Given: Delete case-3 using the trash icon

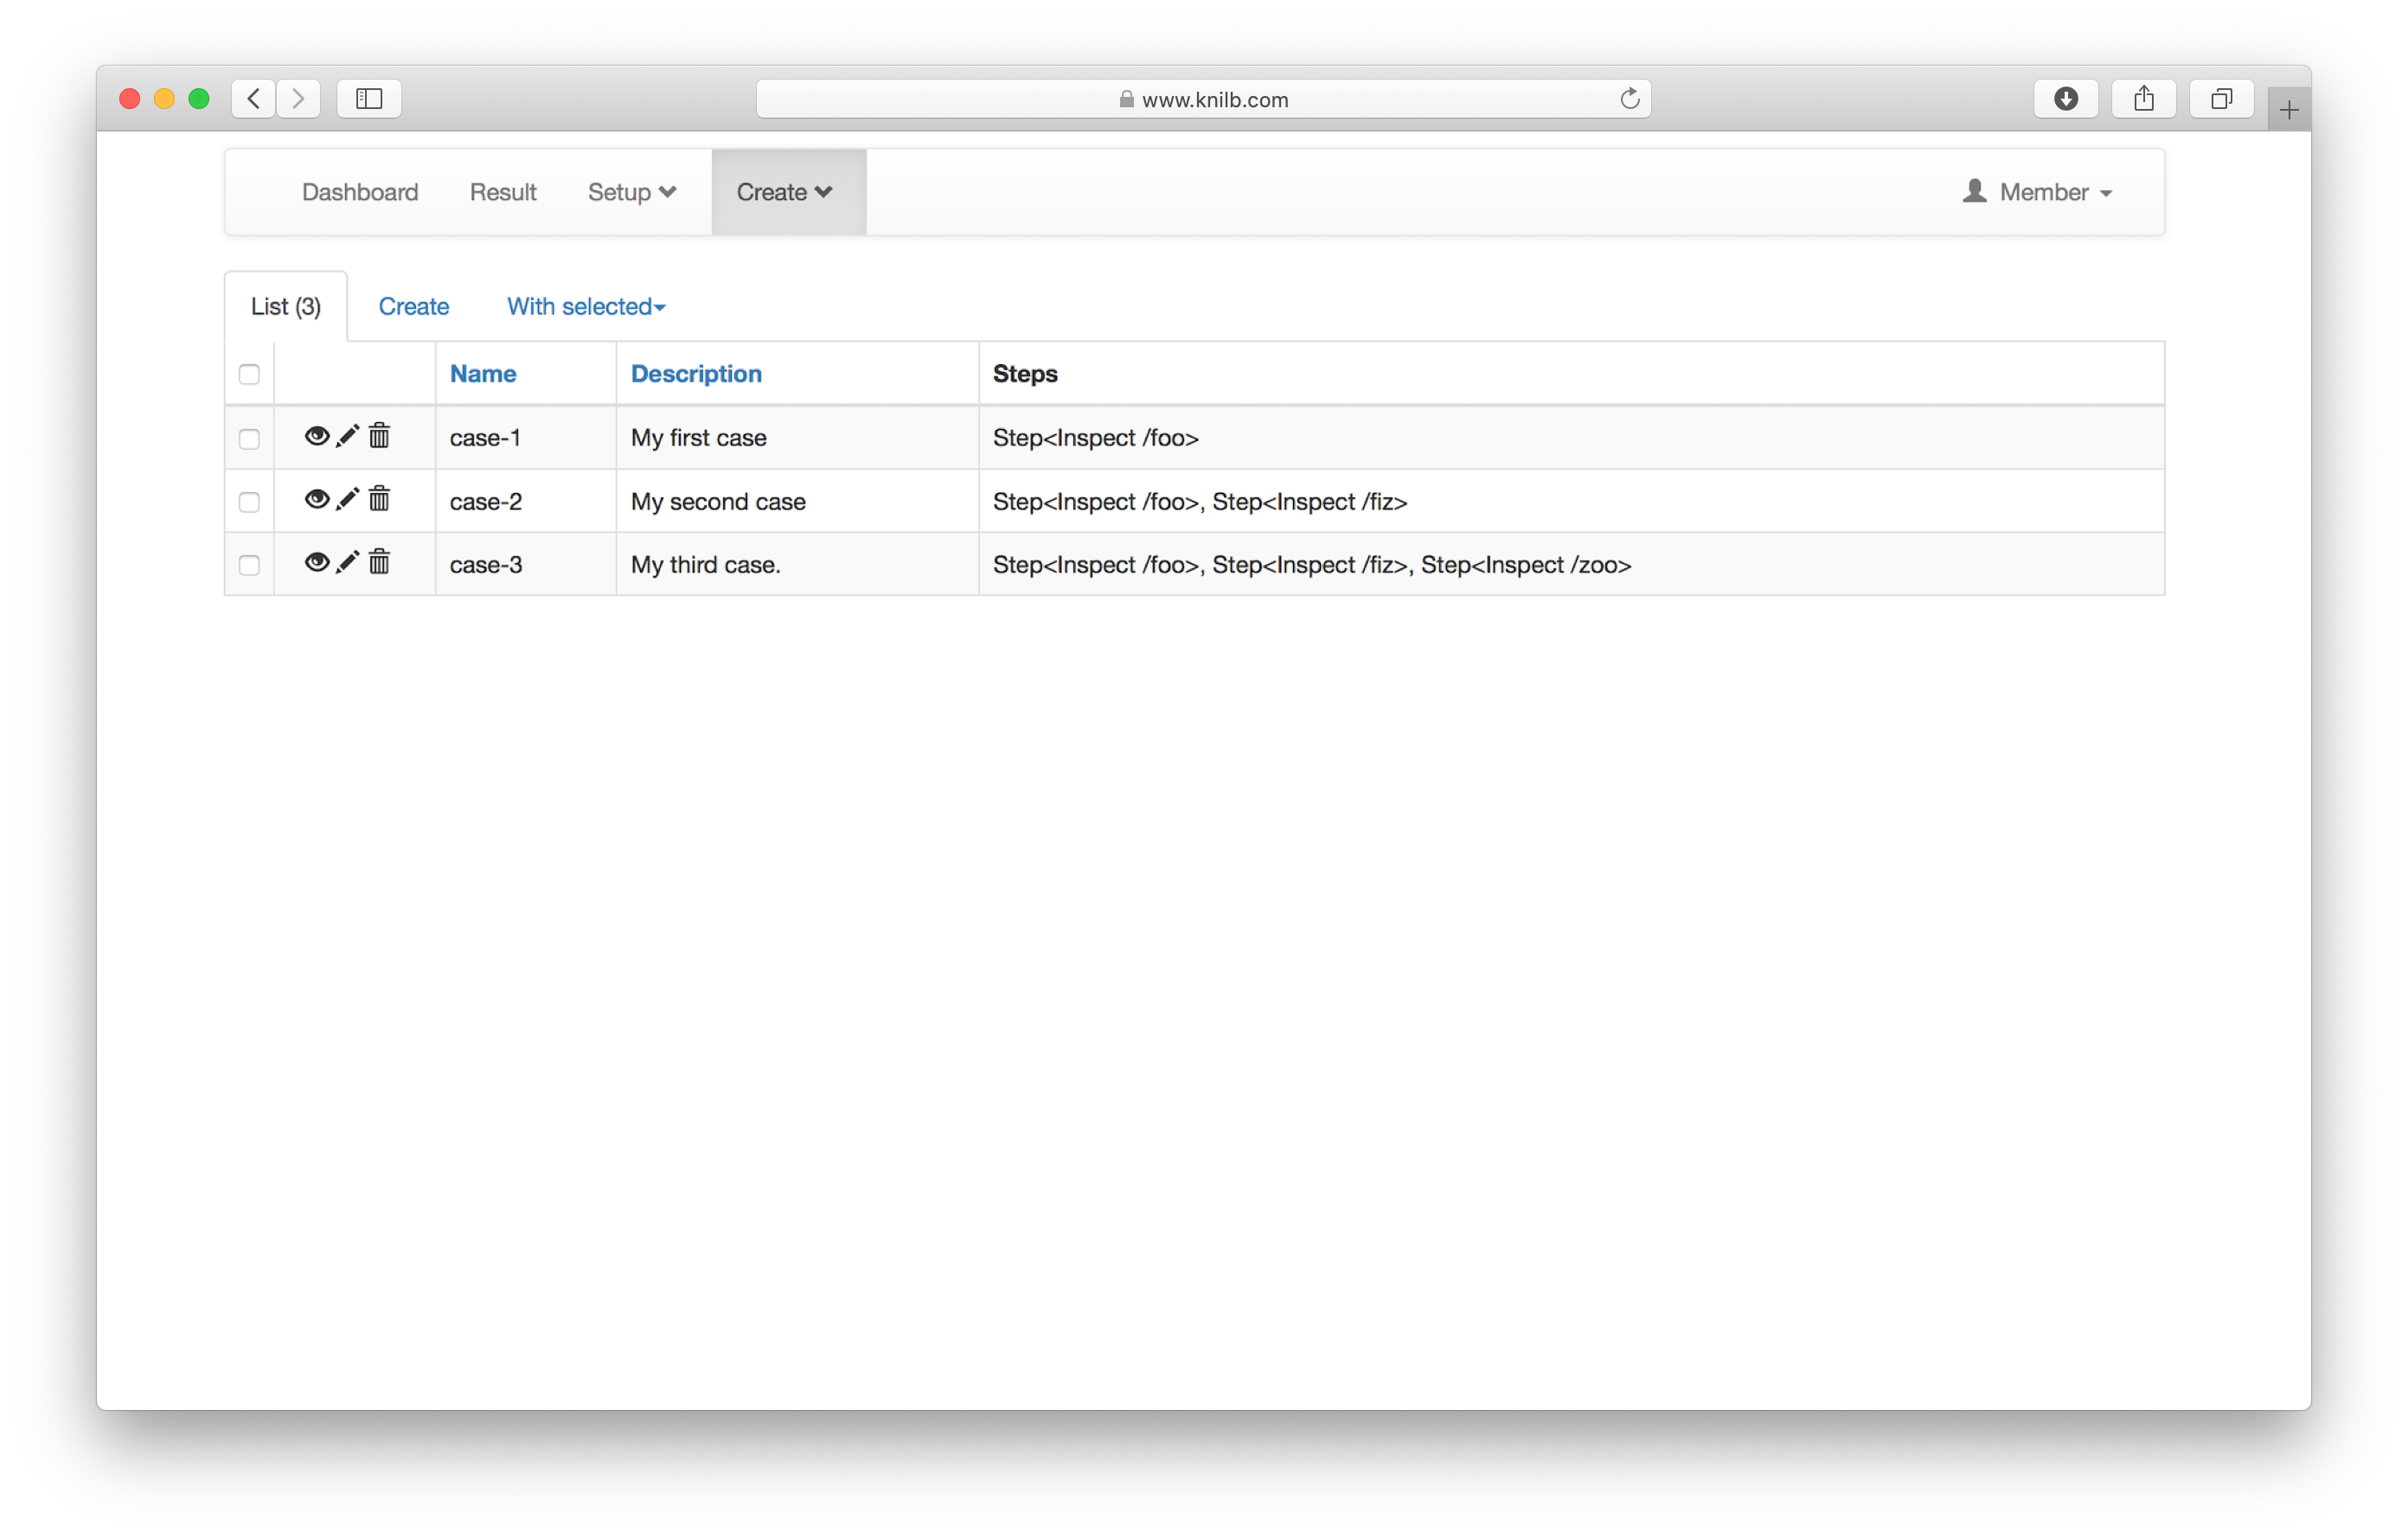Looking at the screenshot, I should tap(379, 562).
